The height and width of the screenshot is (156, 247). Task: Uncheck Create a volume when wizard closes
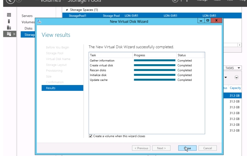coord(91,136)
